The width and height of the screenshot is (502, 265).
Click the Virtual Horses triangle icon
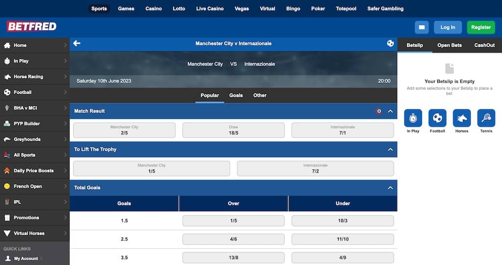(7, 233)
